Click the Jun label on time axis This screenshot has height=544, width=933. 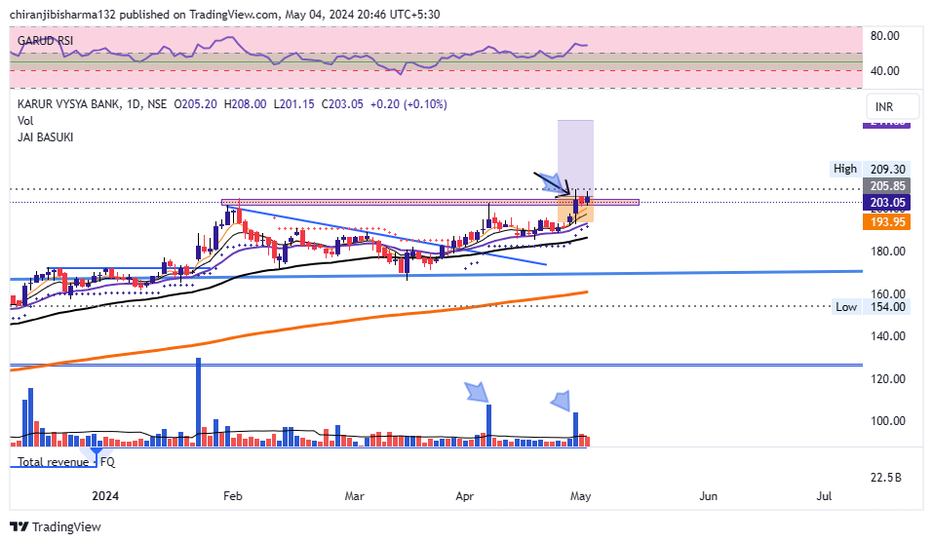coord(708,496)
